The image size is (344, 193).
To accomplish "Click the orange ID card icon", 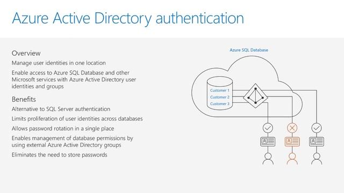I will 292,142.
